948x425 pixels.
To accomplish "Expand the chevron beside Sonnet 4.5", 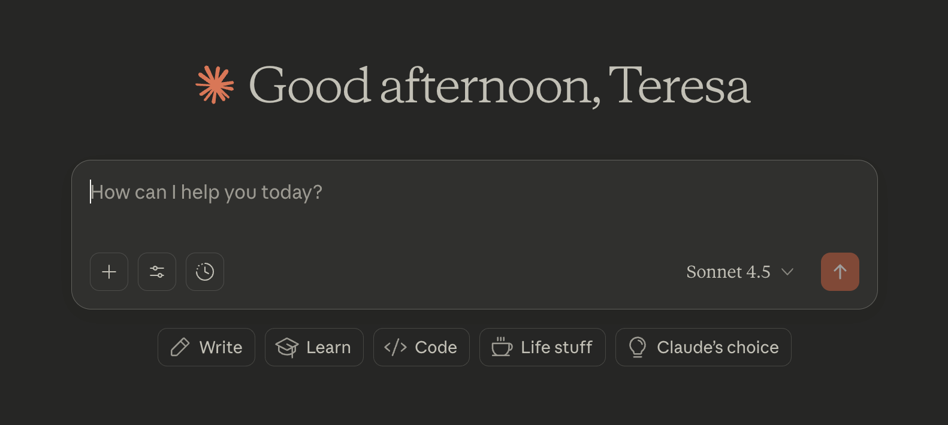I will 787,272.
